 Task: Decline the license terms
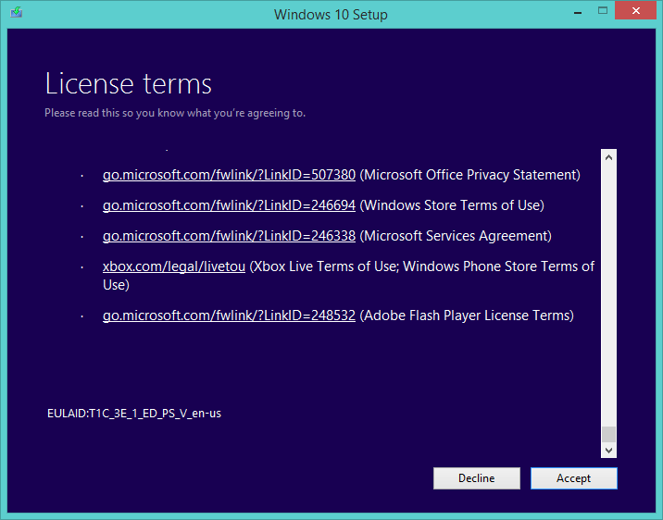pyautogui.click(x=477, y=478)
